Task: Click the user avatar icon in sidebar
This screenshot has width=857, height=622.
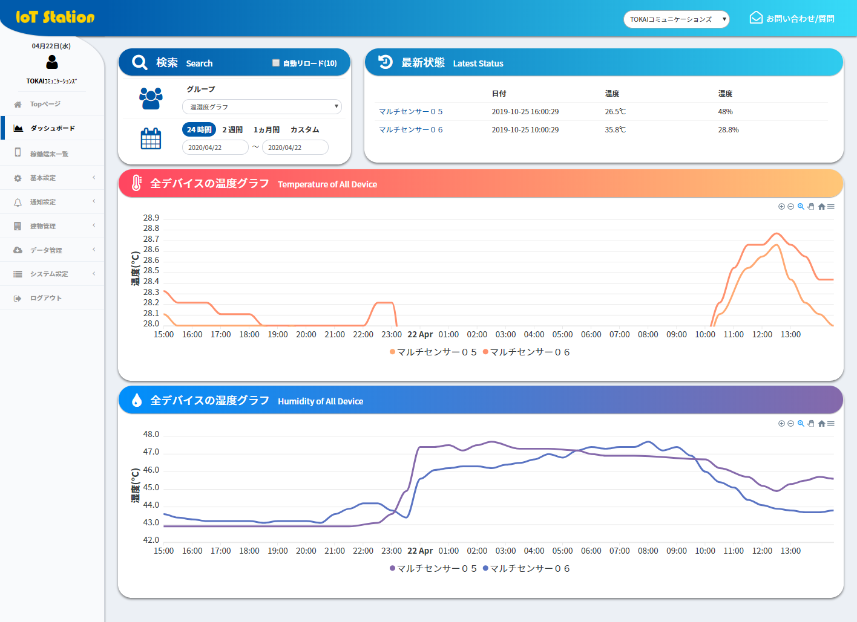Action: pos(52,62)
